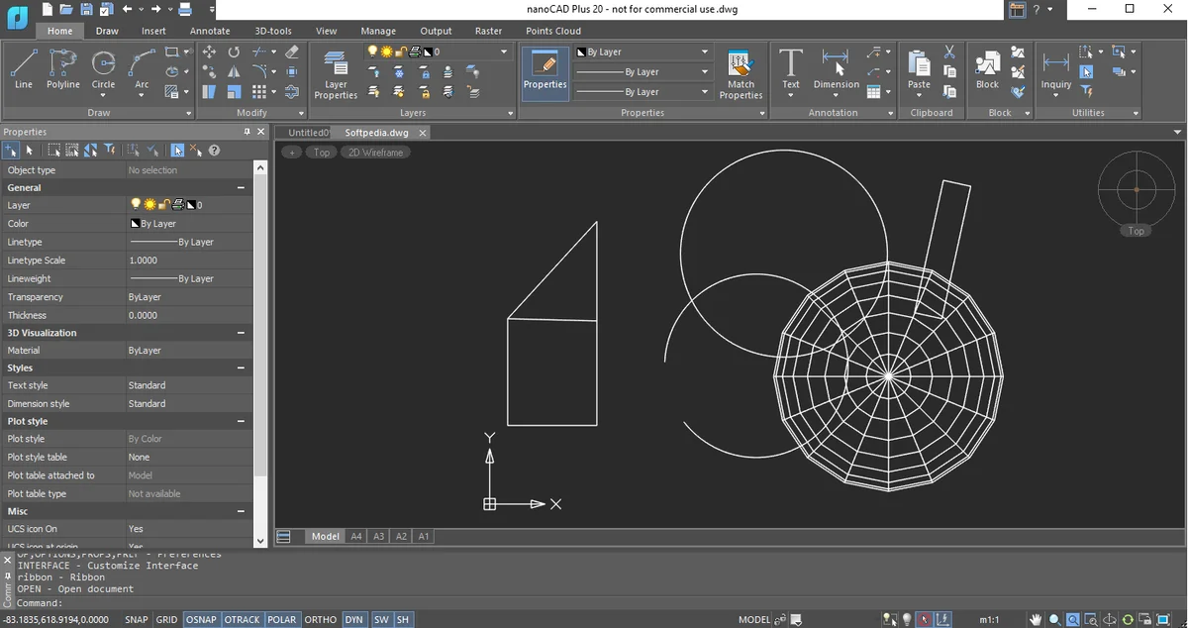This screenshot has height=628, width=1188.
Task: Switch to the A4 layout tab
Action: 356,536
